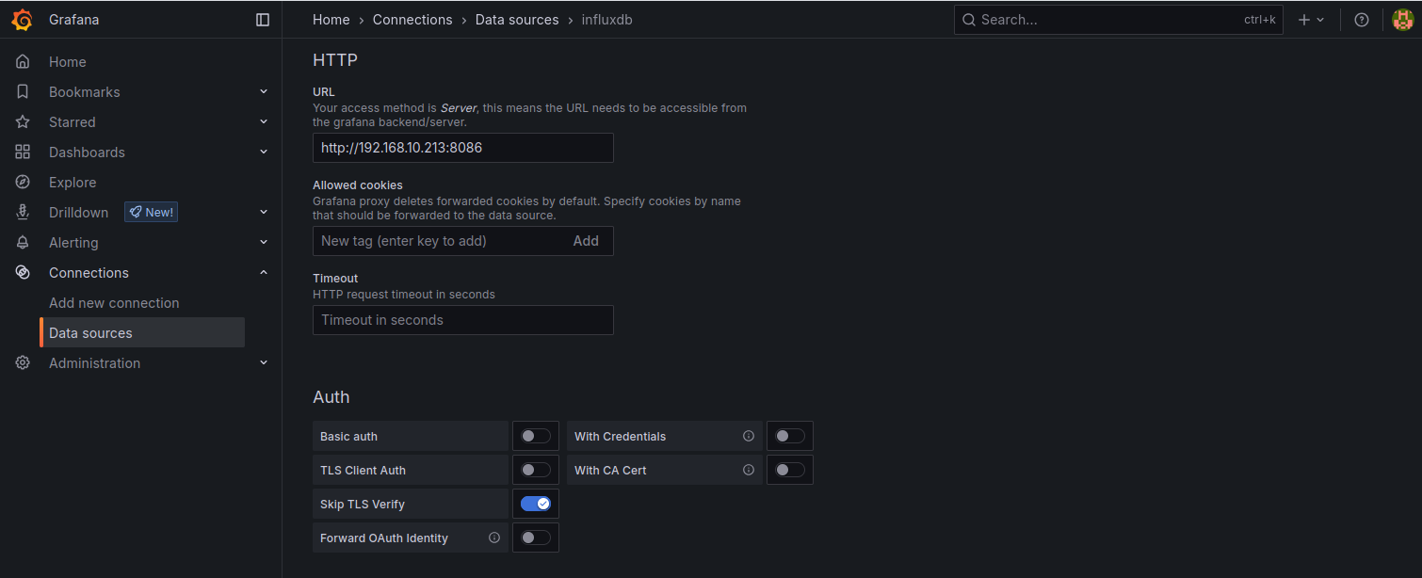Expand the Bookmarks section chevron
Image resolution: width=1422 pixels, height=578 pixels.
pyautogui.click(x=264, y=92)
